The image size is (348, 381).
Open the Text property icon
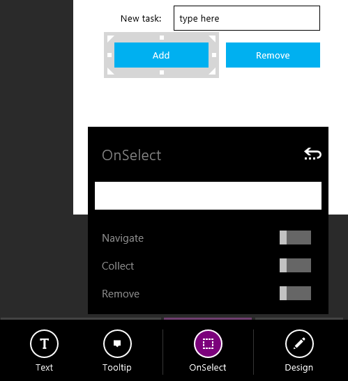point(44,343)
